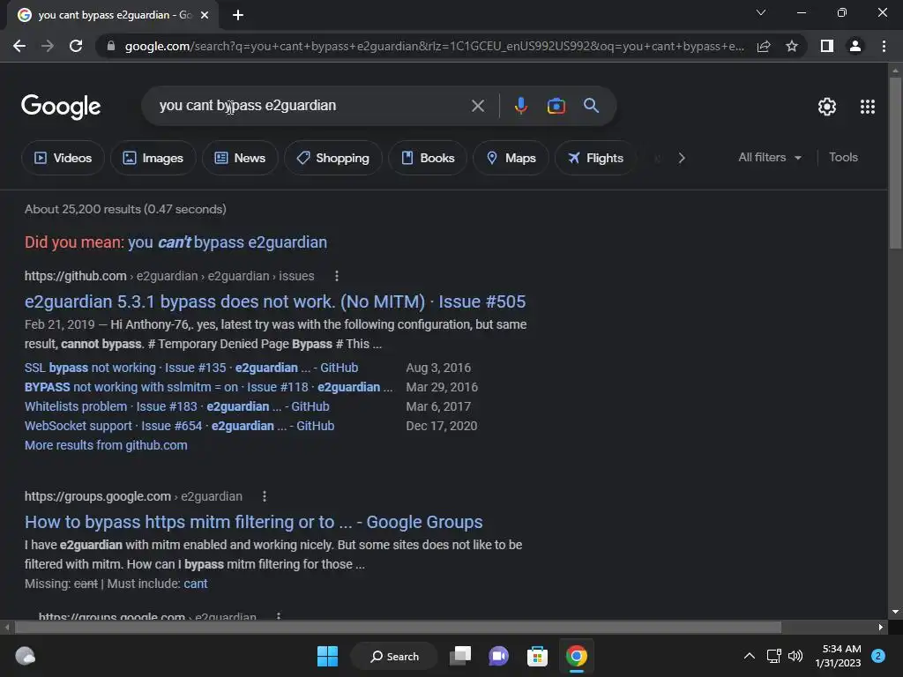Open the share this page icon
The image size is (903, 677).
pos(764,46)
